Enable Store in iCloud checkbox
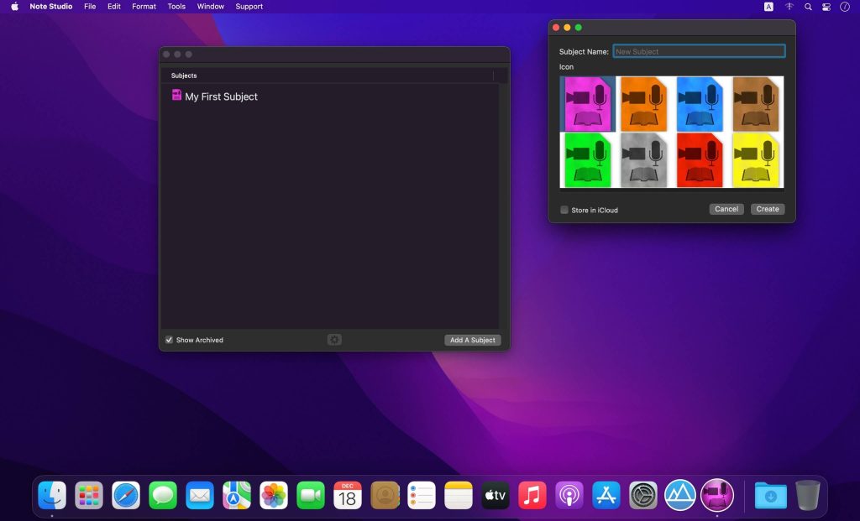 (x=564, y=210)
